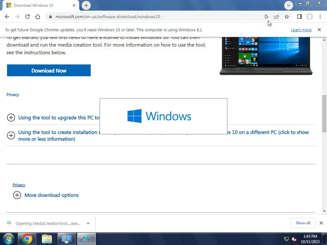Click the address bar URL

pos(108,17)
